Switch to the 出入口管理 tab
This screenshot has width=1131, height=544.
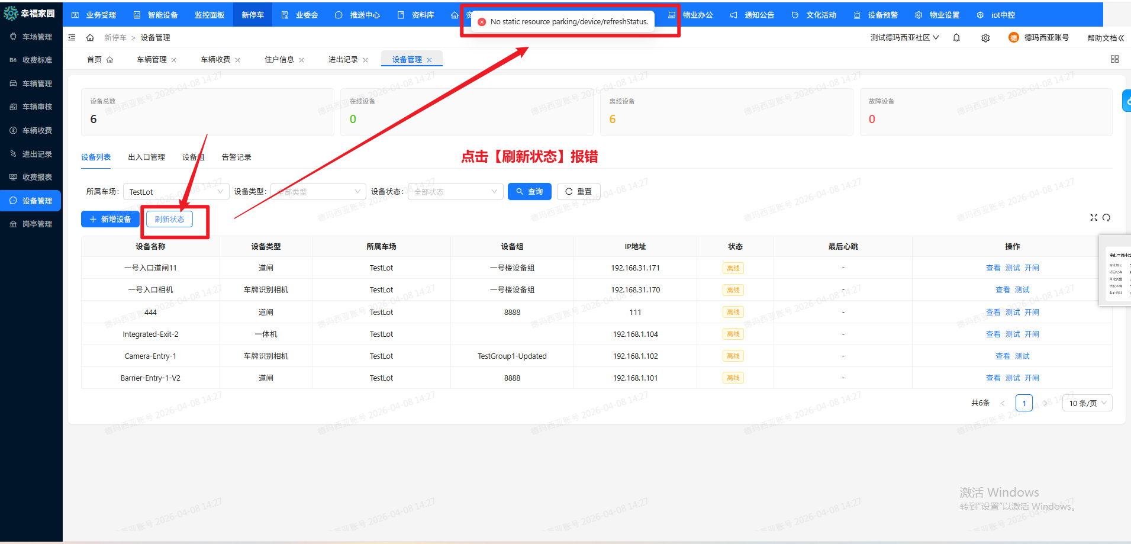[146, 157]
